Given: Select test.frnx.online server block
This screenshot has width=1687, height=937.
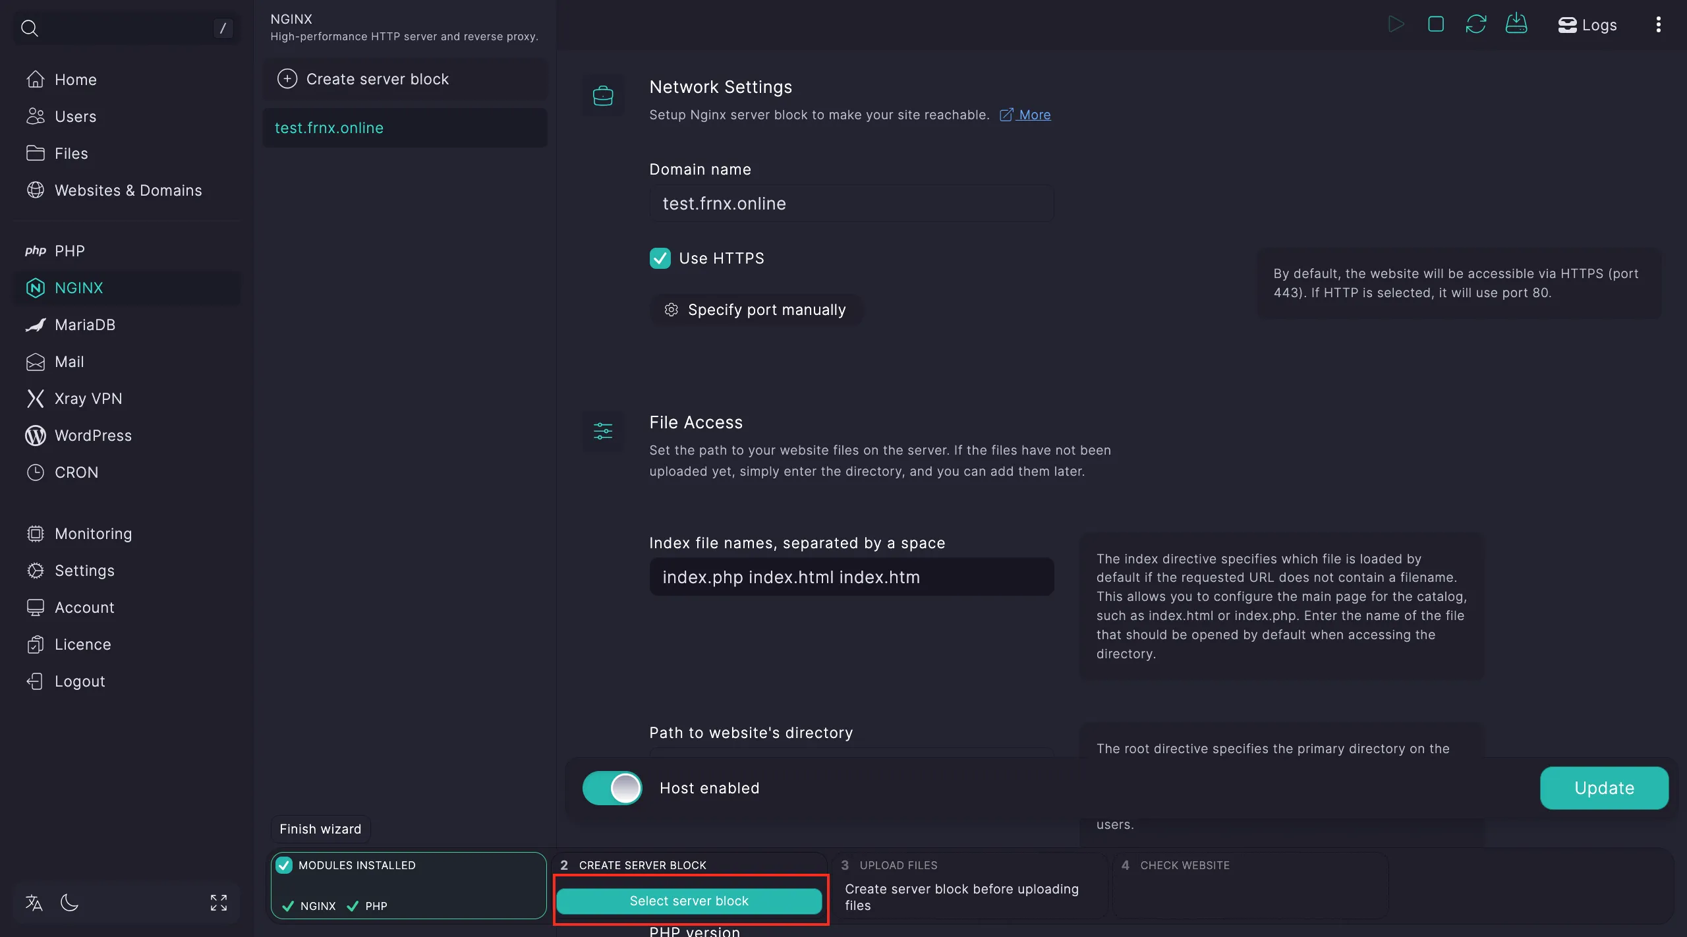Looking at the screenshot, I should coord(405,128).
